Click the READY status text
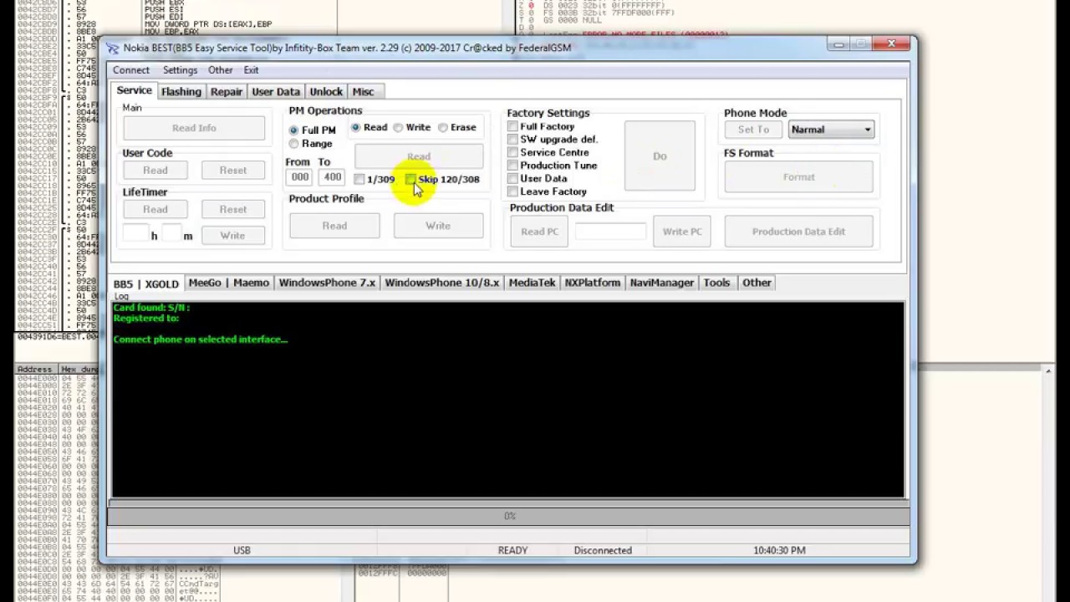Image resolution: width=1070 pixels, height=602 pixels. [512, 550]
